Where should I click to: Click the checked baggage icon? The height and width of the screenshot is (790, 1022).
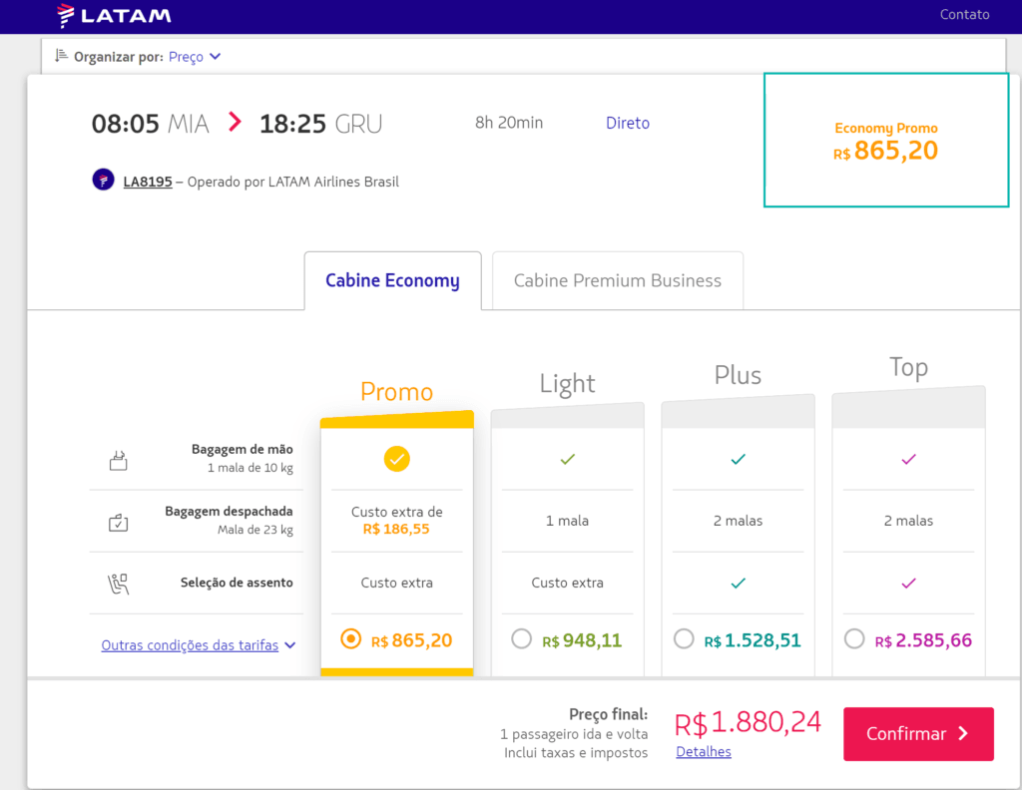[118, 523]
